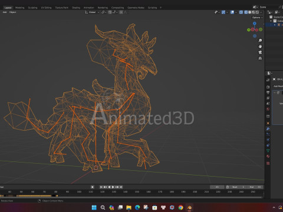Click the Scene name field

pos(268,7)
